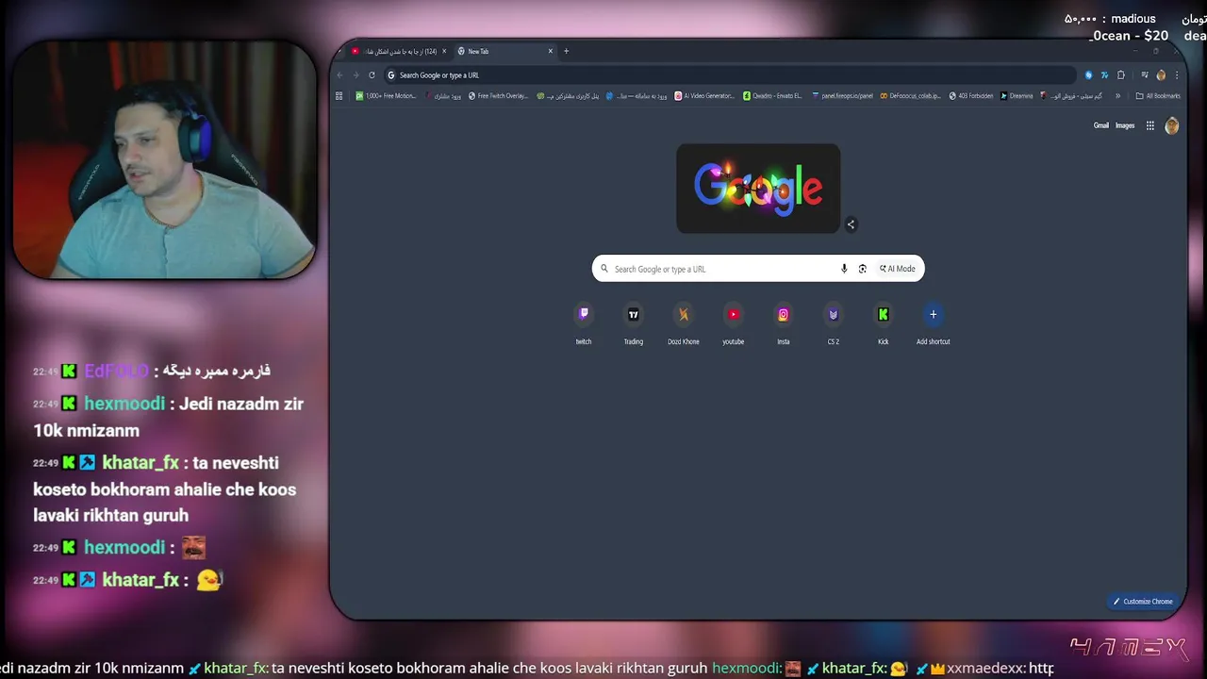Open the Qwadro - Envato bookmark

(772, 95)
